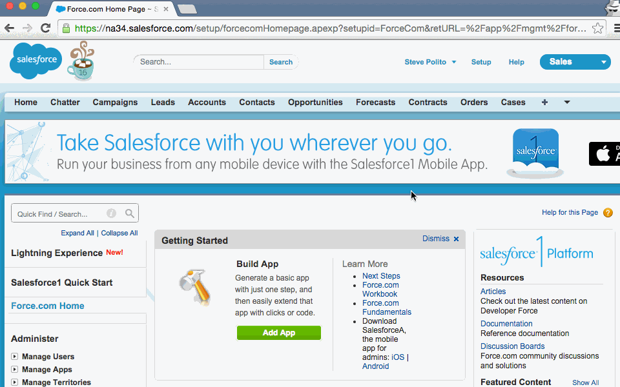Click the Android download link
The width and height of the screenshot is (620, 387).
coord(376,366)
